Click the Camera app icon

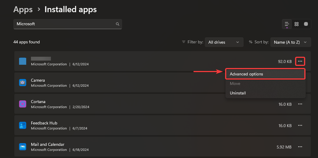23,83
